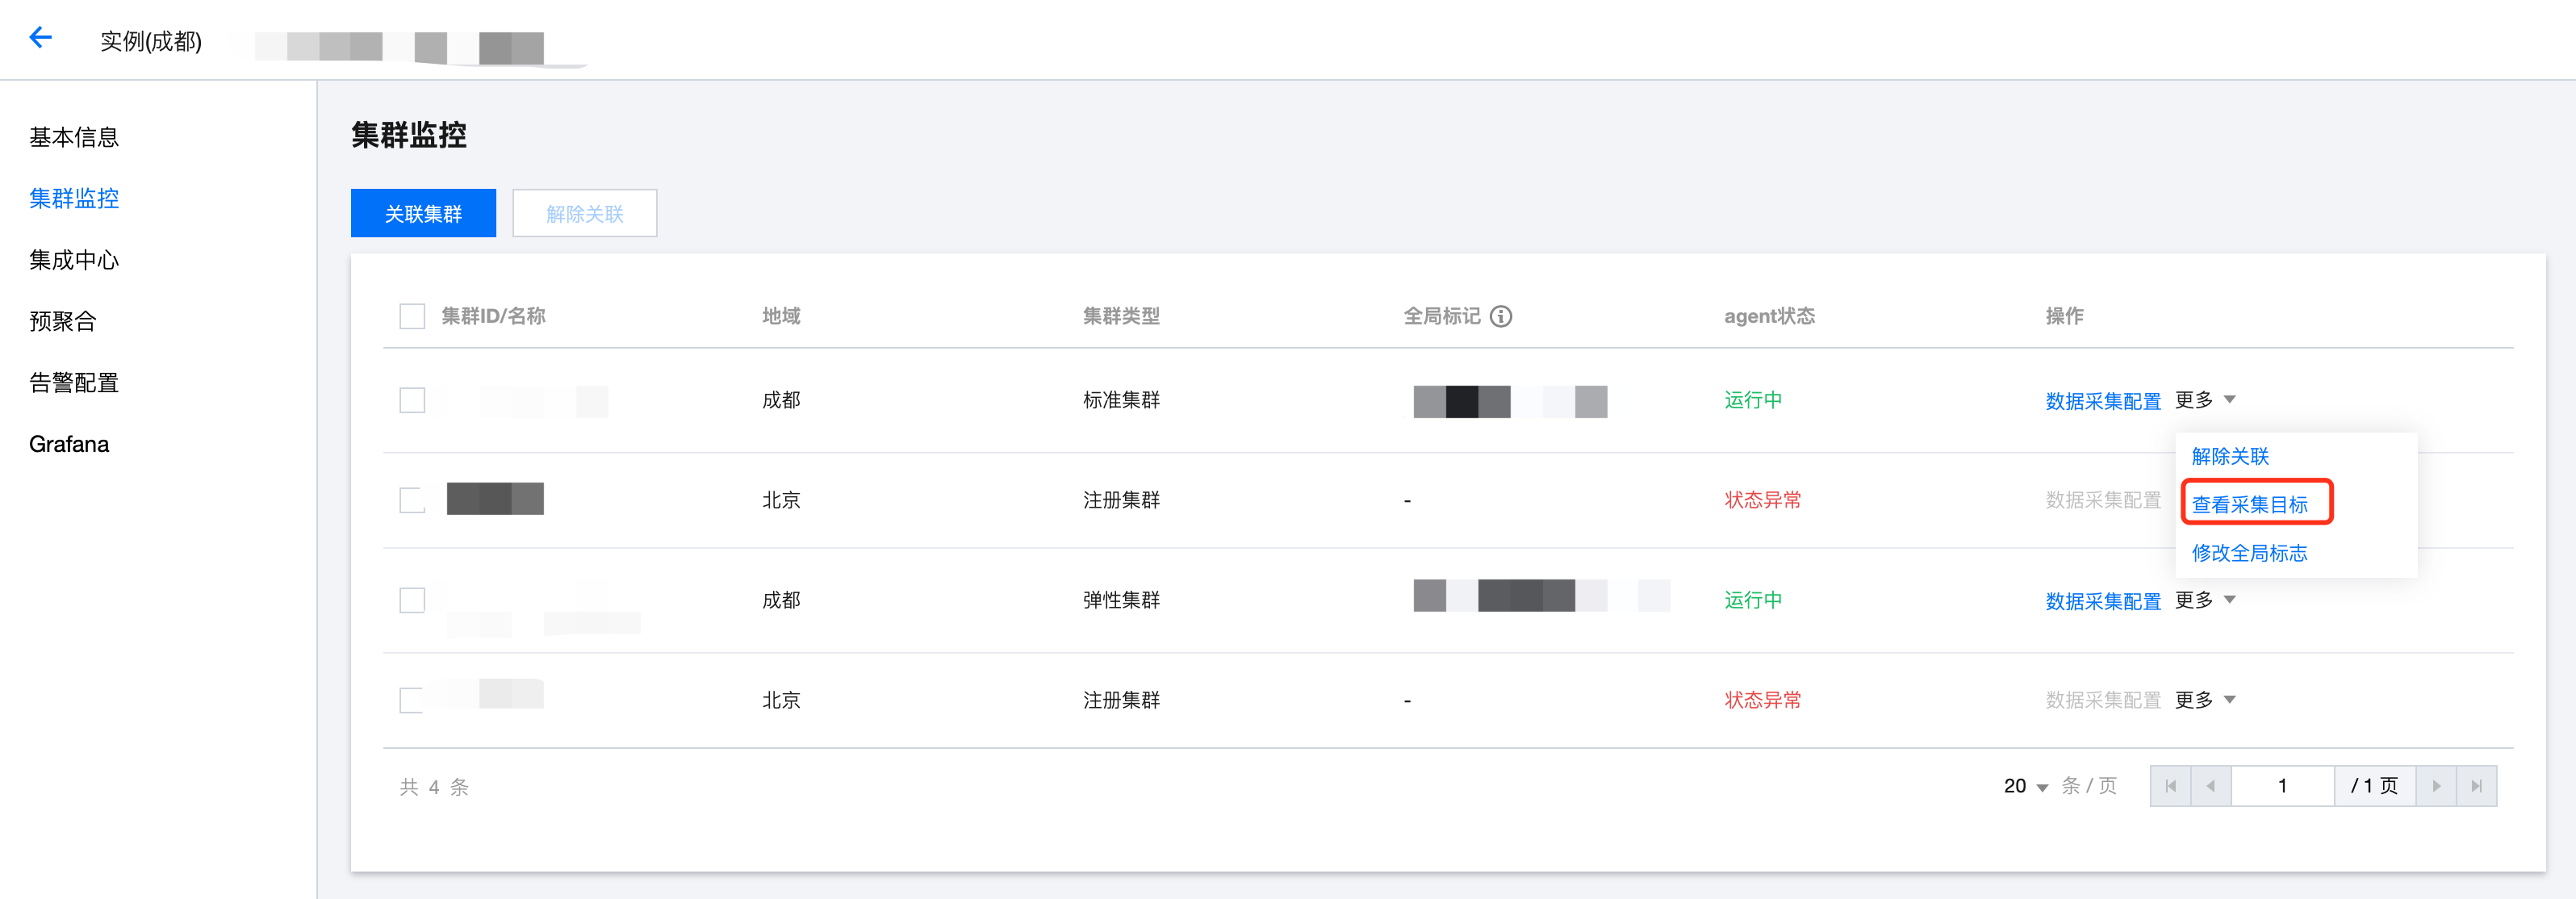Screen dimensions: 2576x899
Task: Click the back arrow icon
Action: [40, 38]
